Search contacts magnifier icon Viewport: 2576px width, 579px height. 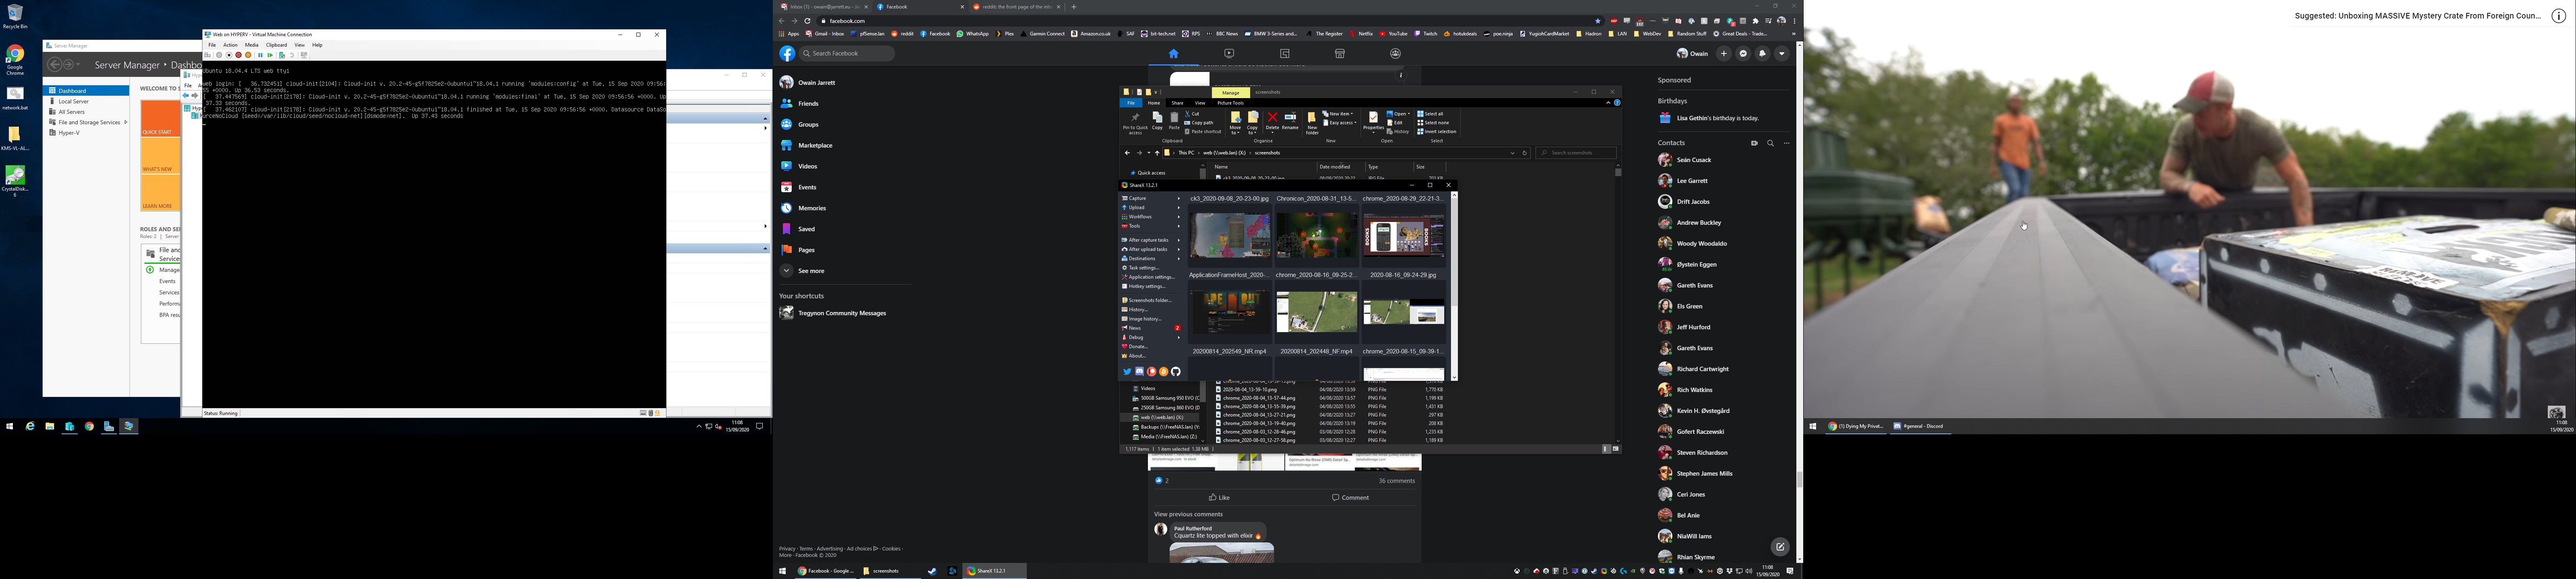pyautogui.click(x=1770, y=143)
